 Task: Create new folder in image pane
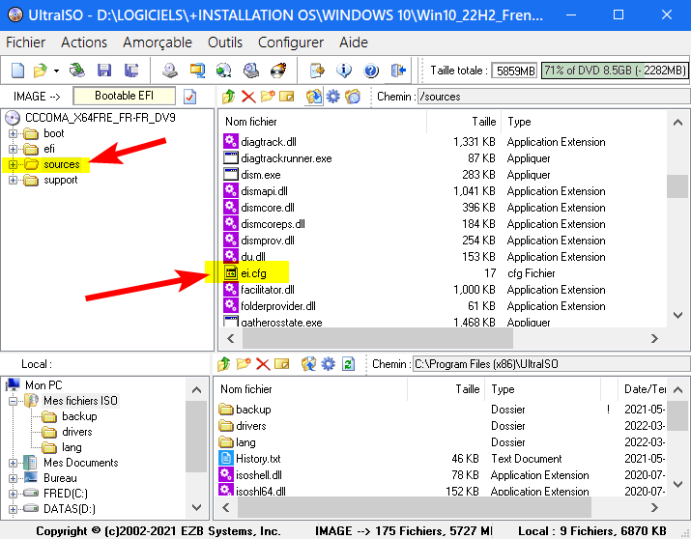point(268,96)
